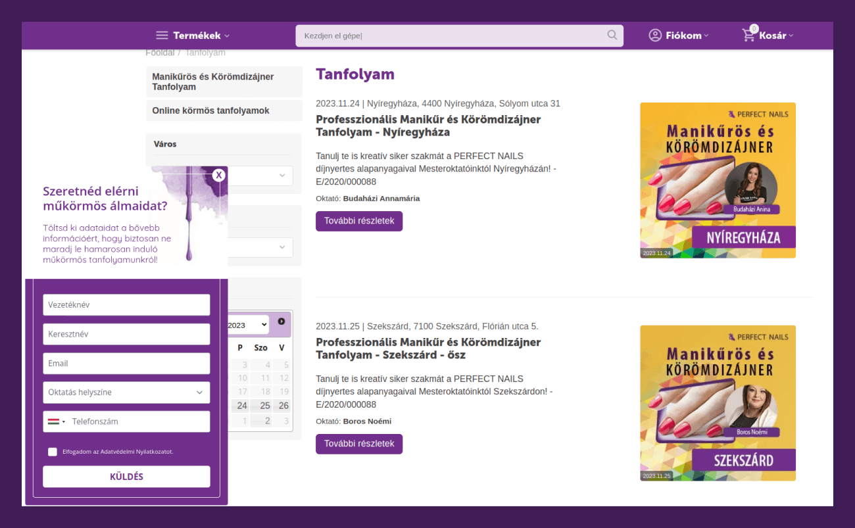
Task: Open the calendar year 2023 dropdown
Action: pos(247,325)
